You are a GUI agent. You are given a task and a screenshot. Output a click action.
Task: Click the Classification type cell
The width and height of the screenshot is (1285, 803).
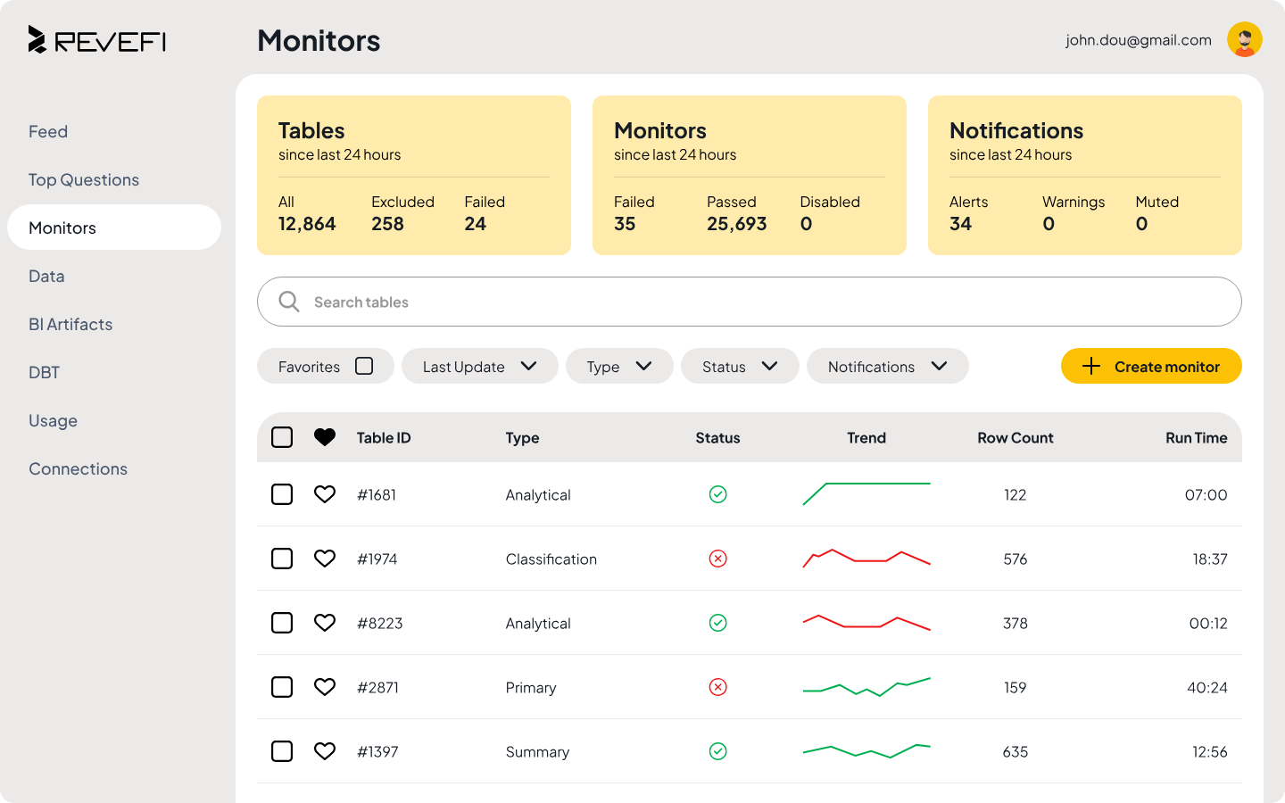(x=551, y=559)
